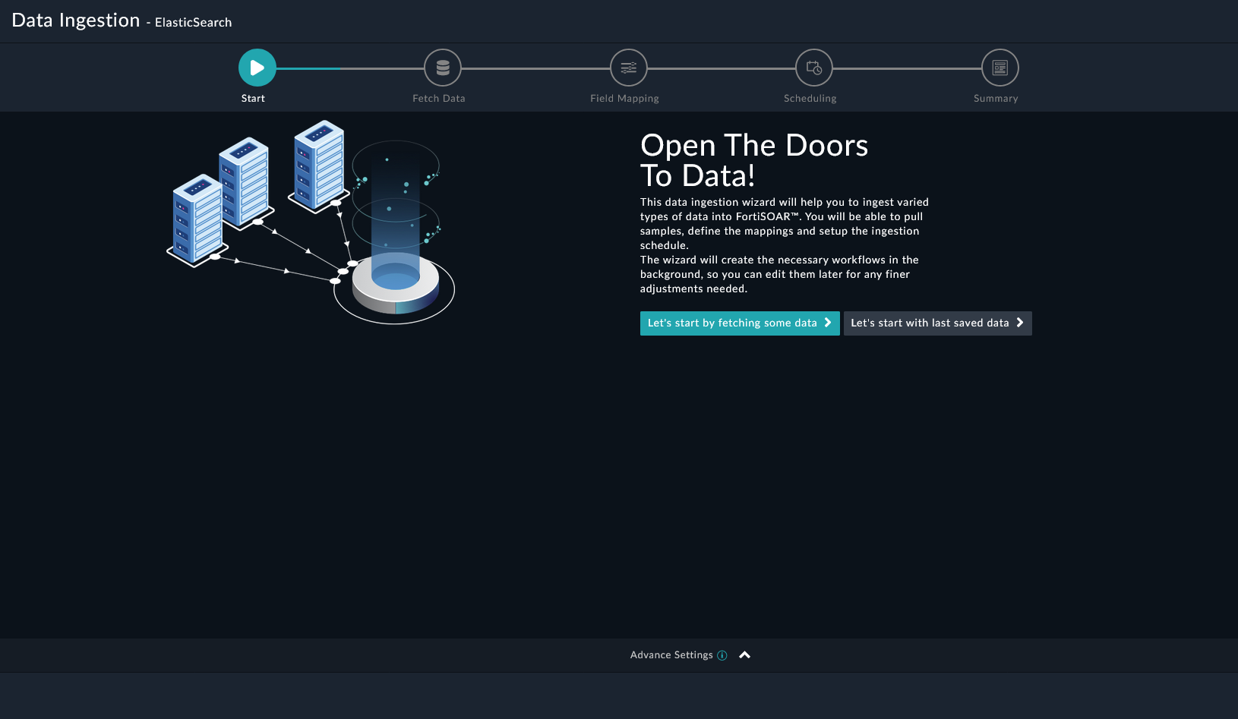Click the progress line between Start and Fetch Data
Screen dimensions: 1238x719
[349, 68]
